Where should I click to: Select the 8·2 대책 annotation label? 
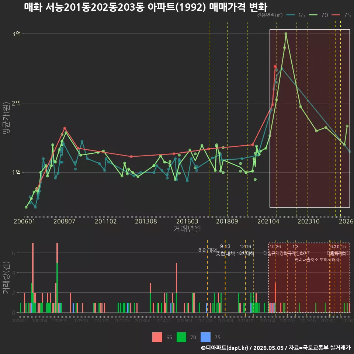(207, 250)
